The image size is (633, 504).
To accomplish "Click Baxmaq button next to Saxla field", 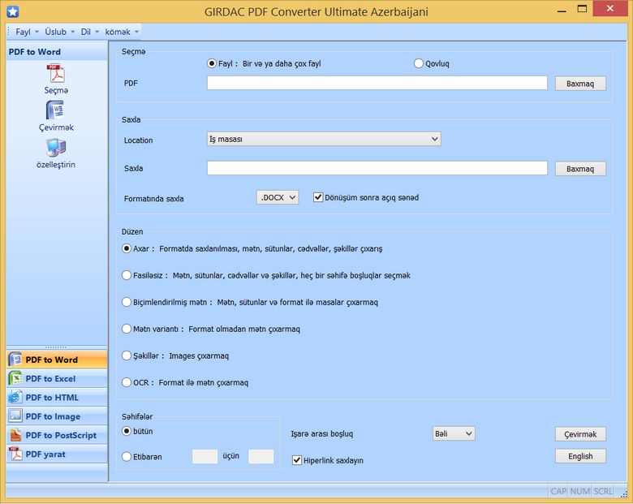I will (580, 169).
